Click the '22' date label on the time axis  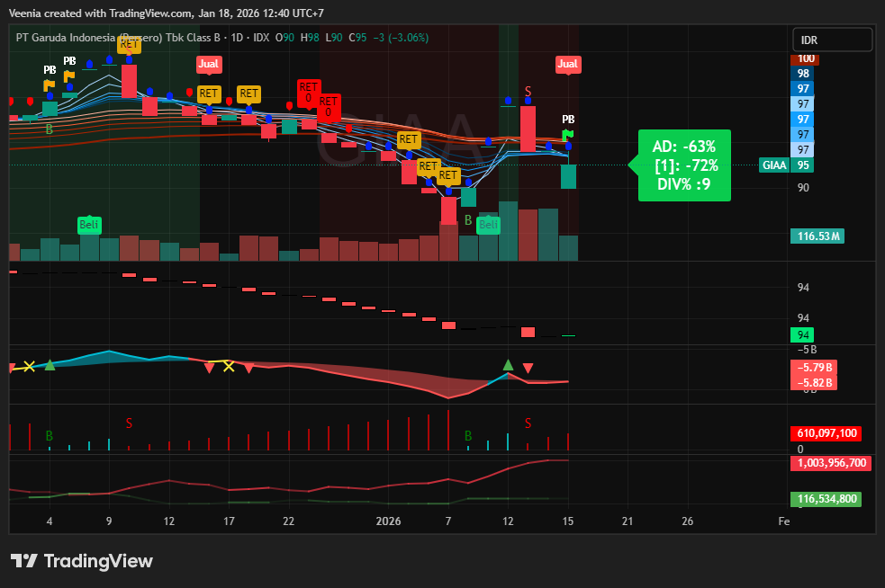pyautogui.click(x=288, y=521)
